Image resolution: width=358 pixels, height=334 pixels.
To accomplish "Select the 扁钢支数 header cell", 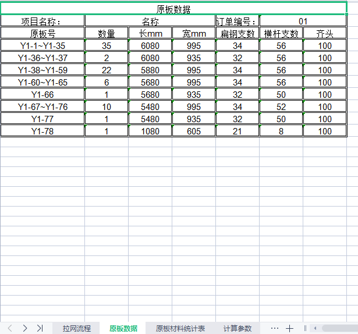I will click(238, 33).
